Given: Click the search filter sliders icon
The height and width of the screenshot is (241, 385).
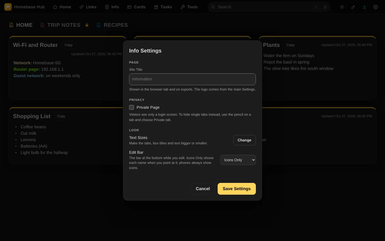Looking at the screenshot, I should coord(325,7).
